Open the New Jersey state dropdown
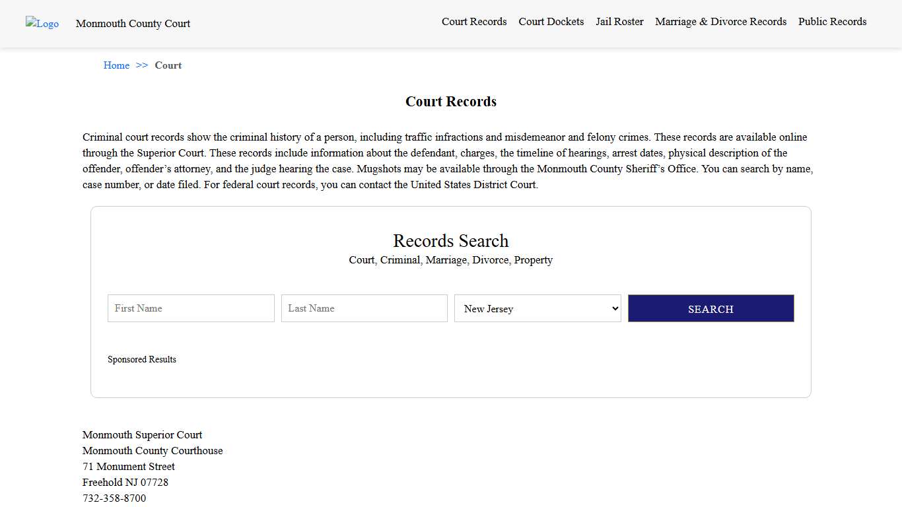This screenshot has height=507, width=902. tap(537, 308)
